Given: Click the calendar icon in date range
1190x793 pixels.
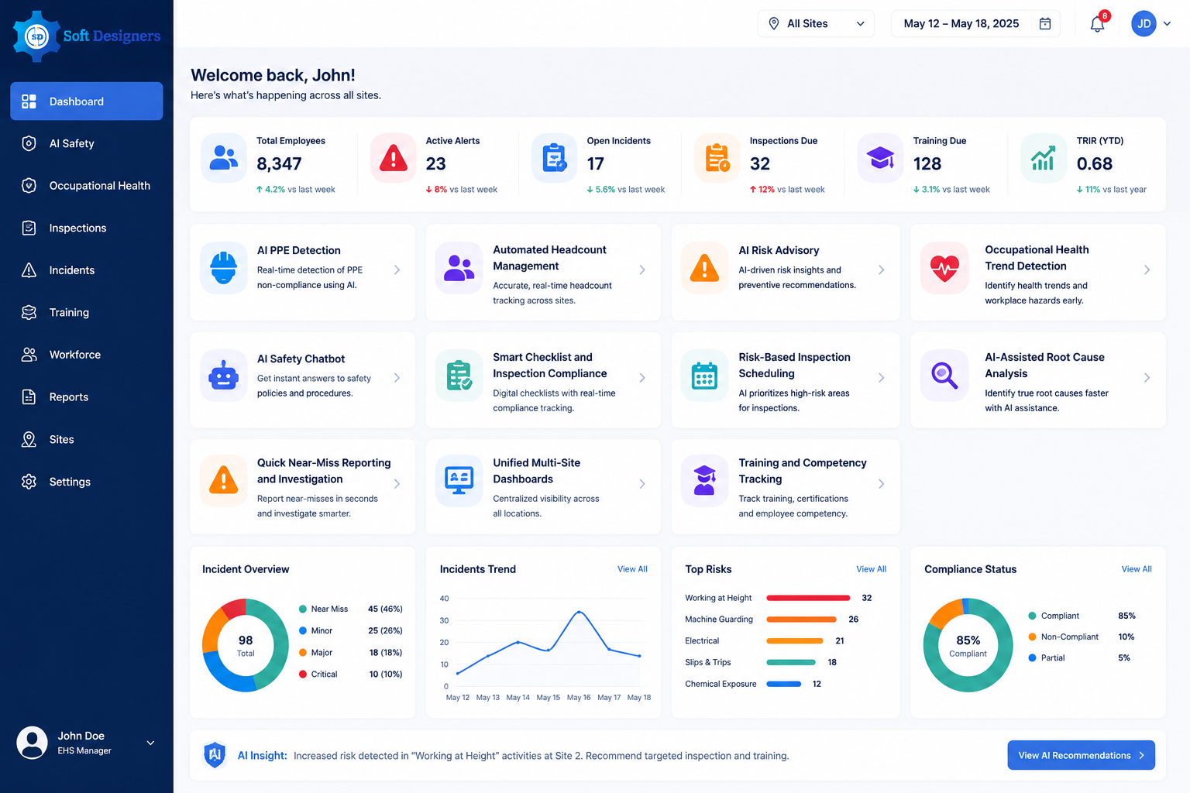Looking at the screenshot, I should point(1045,23).
